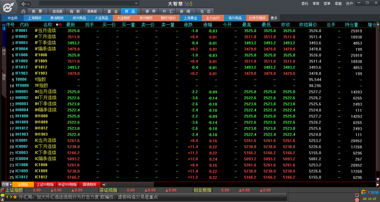
Task: Open 客服 customer service
Action: [338, 4]
